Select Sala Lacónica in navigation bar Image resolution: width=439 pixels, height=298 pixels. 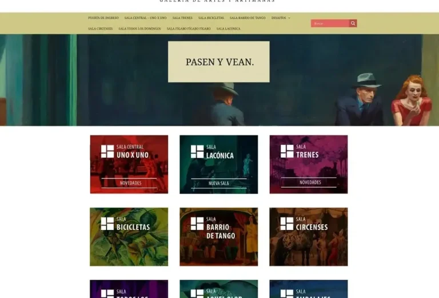(228, 29)
